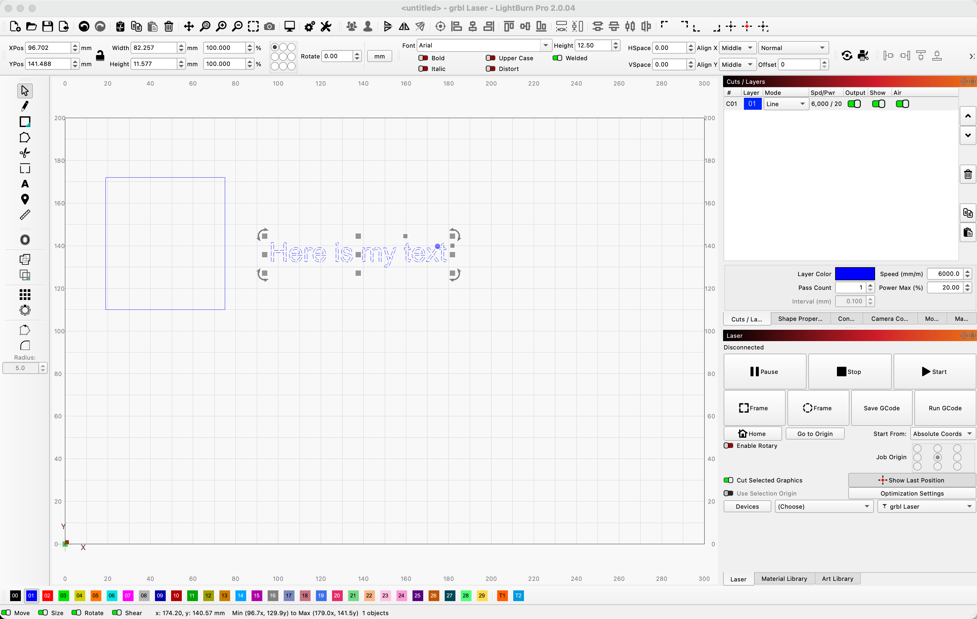Open the Shape Properties tab

(800, 319)
